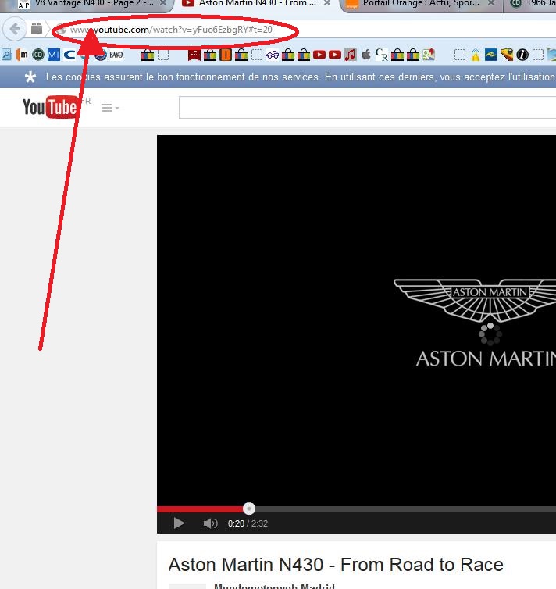Click the video progress scrubber handle

(x=249, y=509)
